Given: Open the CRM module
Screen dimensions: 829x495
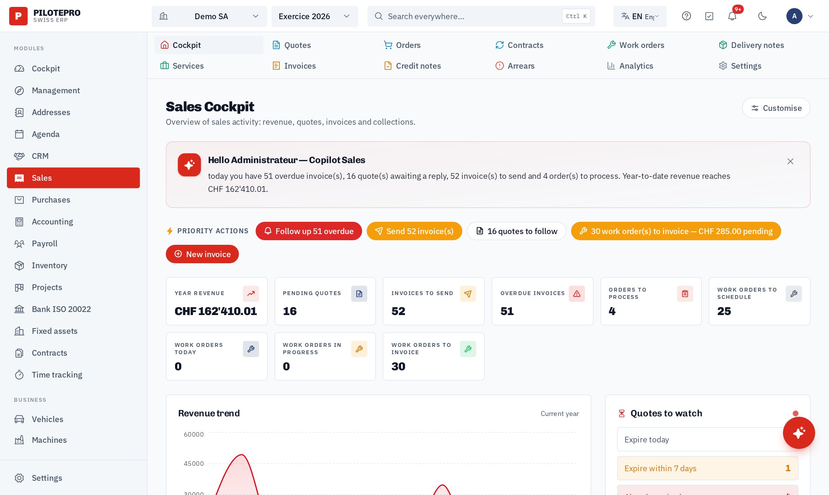Looking at the screenshot, I should (x=73, y=156).
